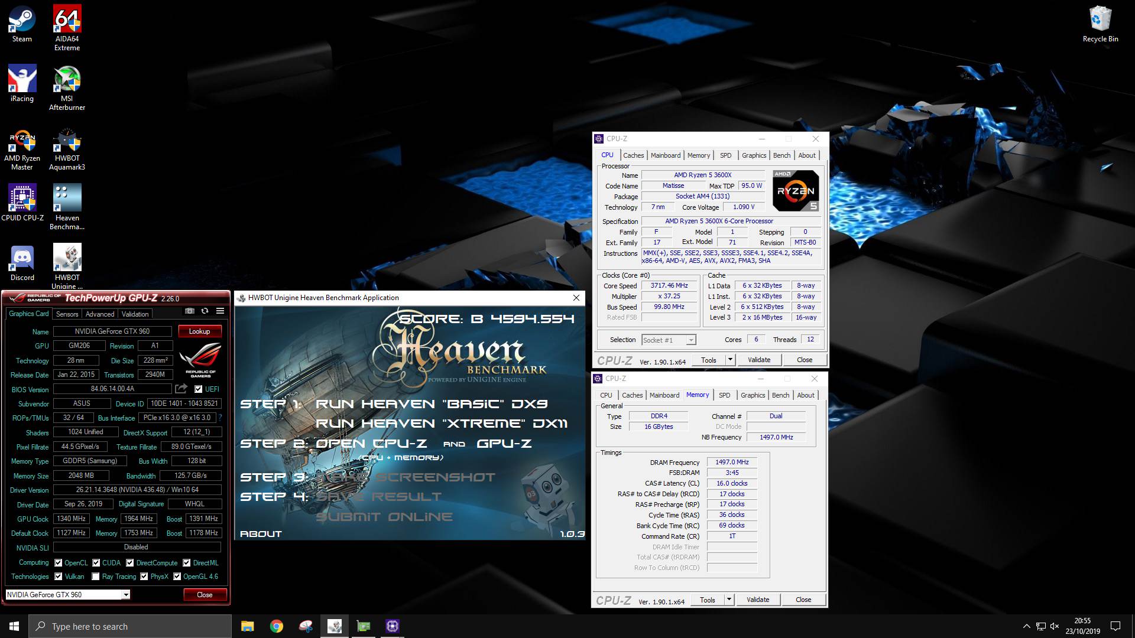This screenshot has height=638, width=1135.
Task: Click Heaven benchmark taskbar icon
Action: point(335,626)
